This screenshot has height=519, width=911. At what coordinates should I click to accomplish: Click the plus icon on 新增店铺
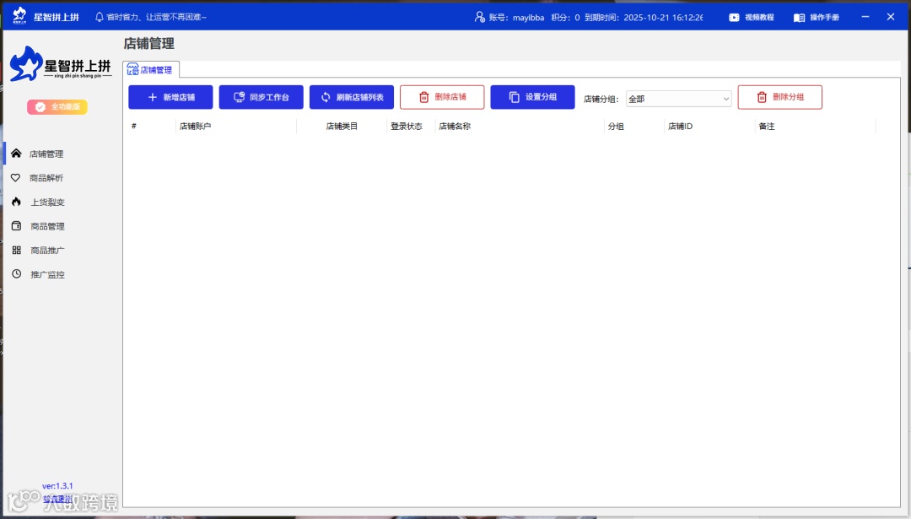click(x=152, y=97)
